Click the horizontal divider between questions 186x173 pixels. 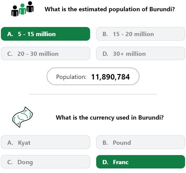tap(93, 94)
